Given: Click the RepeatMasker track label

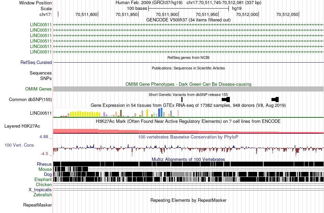Looking at the screenshot, I should (38, 205).
